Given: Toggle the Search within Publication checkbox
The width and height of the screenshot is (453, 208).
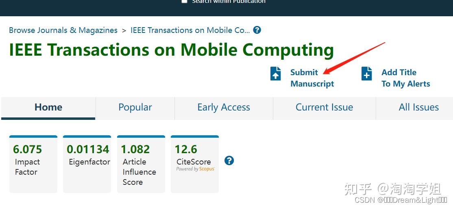Looking at the screenshot, I should coord(184,1).
